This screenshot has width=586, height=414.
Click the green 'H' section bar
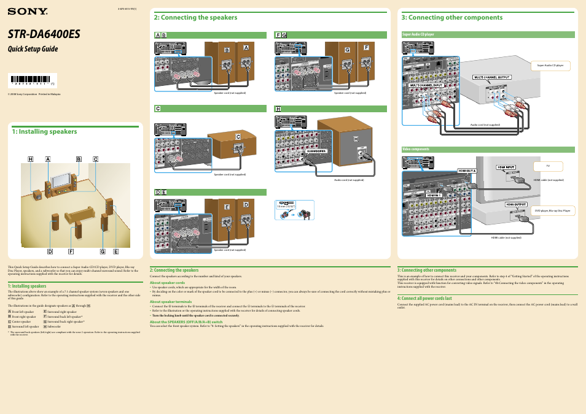click(330, 109)
